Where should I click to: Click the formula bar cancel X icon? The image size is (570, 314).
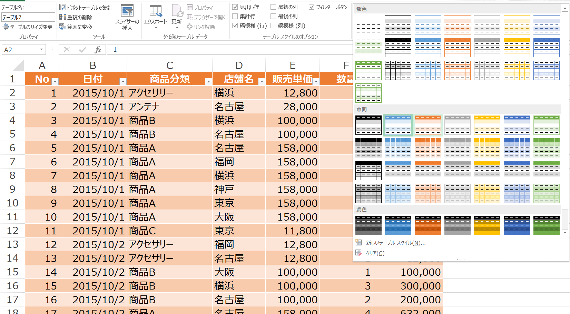(x=67, y=50)
